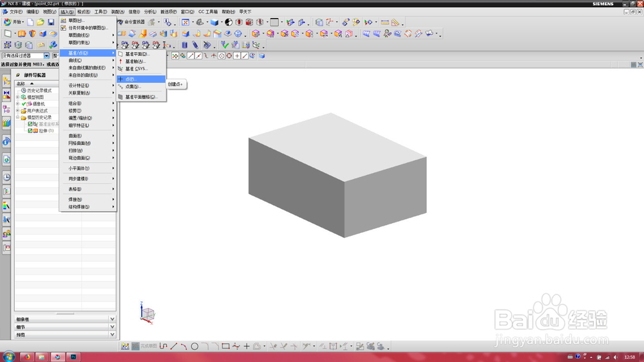The width and height of the screenshot is (644, 362).
Task: Choose 点集(S)... menu entry
Action: click(x=141, y=87)
